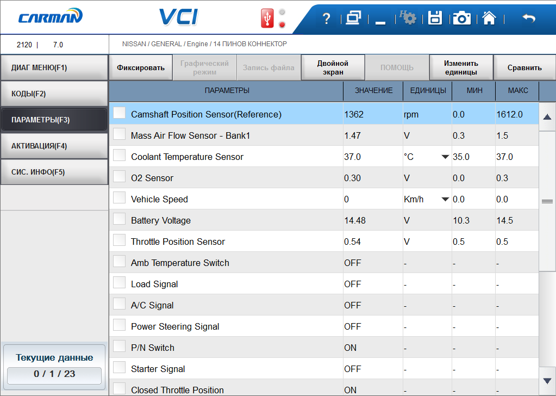Check the A/C Signal checkbox
This screenshot has width=556, height=396.
coord(119,304)
